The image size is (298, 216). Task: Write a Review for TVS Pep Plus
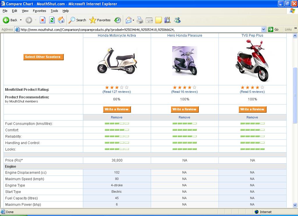(252, 109)
